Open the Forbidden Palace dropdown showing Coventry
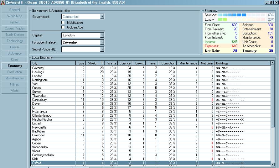279x168 pixels. 102,42
